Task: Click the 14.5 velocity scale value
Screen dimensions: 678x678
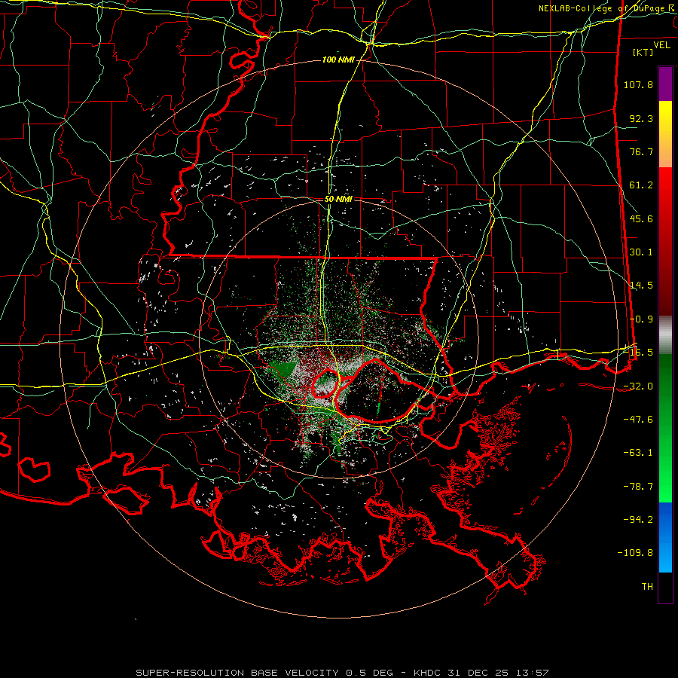Action: [x=641, y=286]
